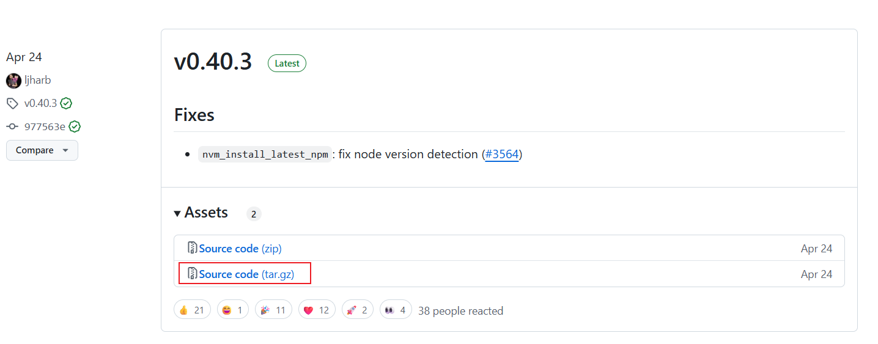
Task: Click the zip file icon for Source code (zip)
Action: tap(193, 248)
